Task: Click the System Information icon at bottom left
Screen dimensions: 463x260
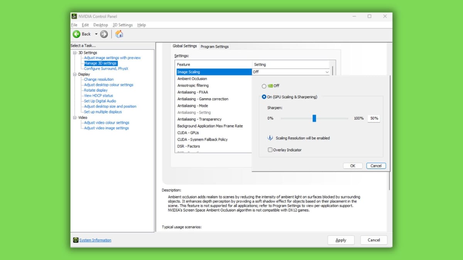Action: click(75, 240)
